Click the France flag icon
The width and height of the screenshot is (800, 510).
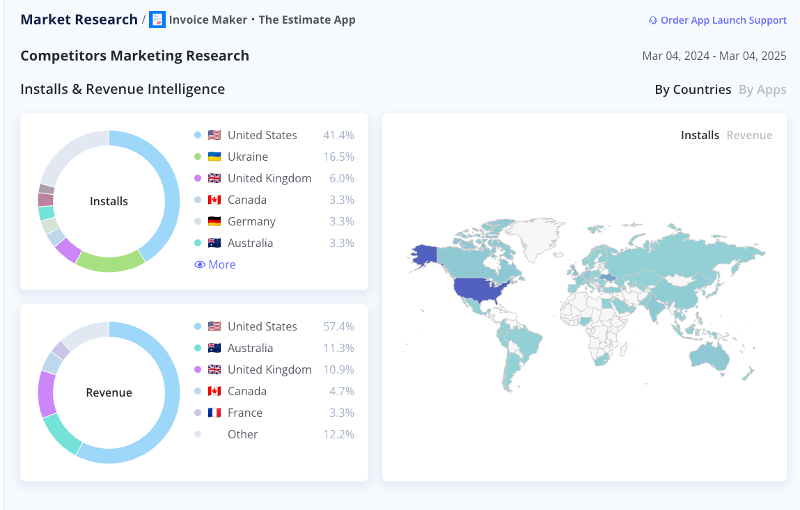tap(214, 413)
